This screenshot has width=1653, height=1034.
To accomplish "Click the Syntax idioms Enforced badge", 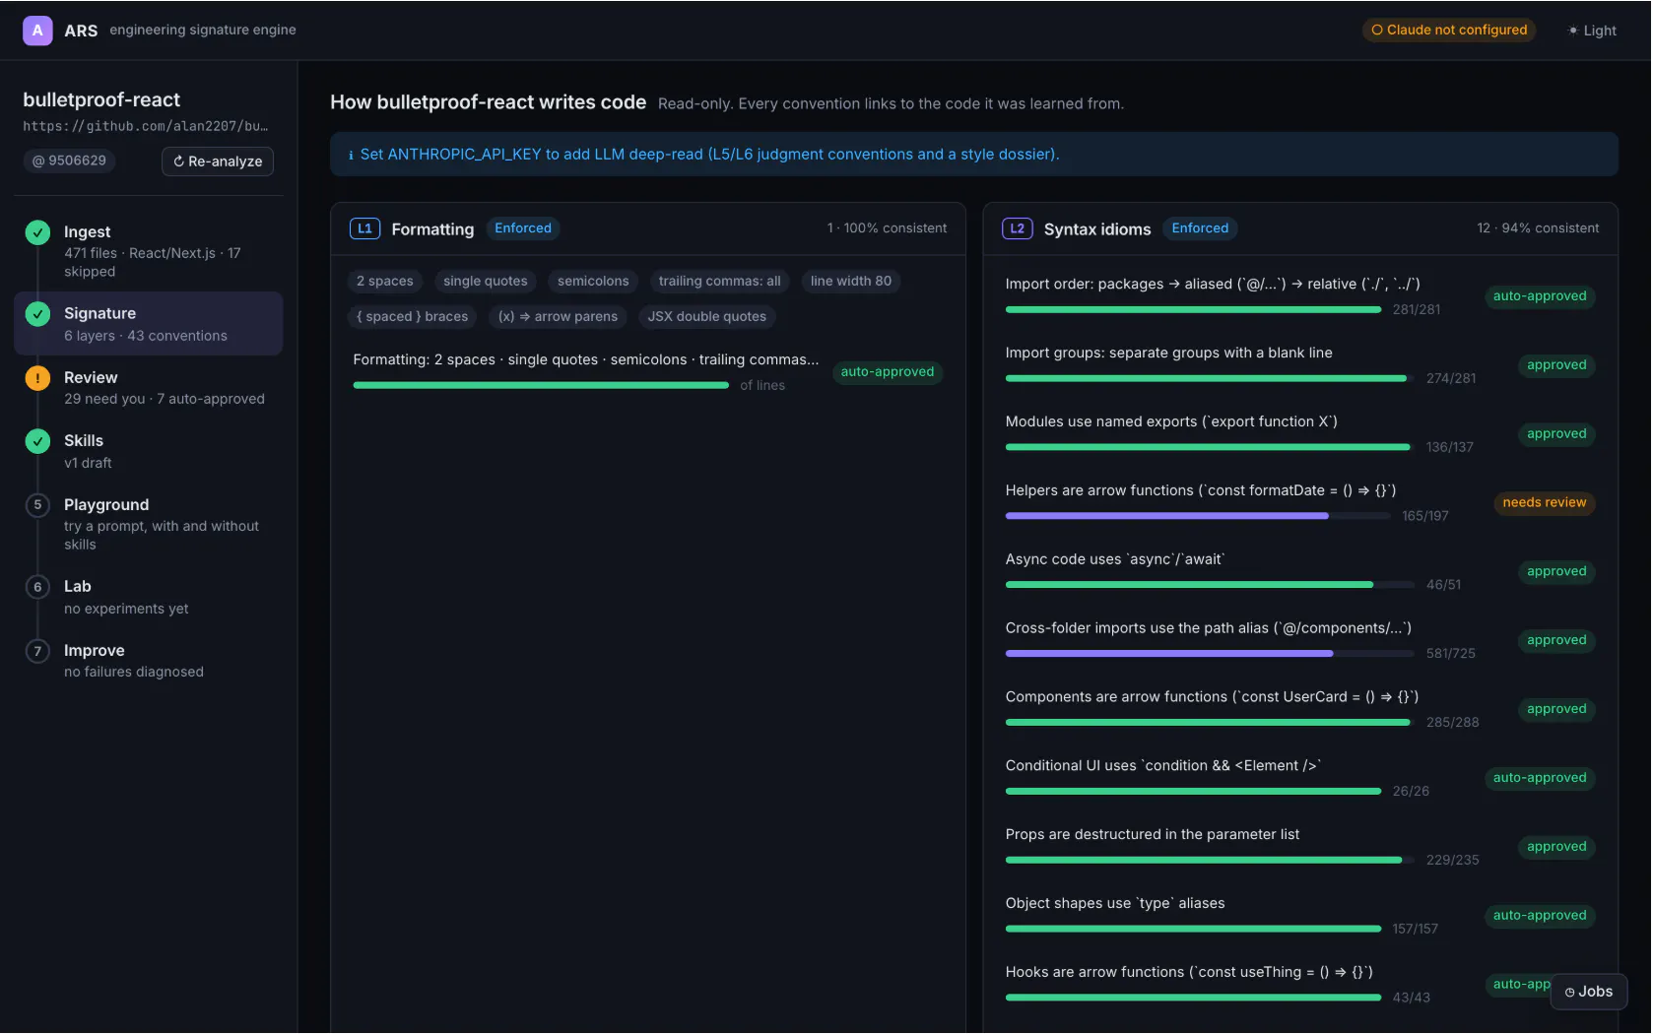I will click(1200, 228).
